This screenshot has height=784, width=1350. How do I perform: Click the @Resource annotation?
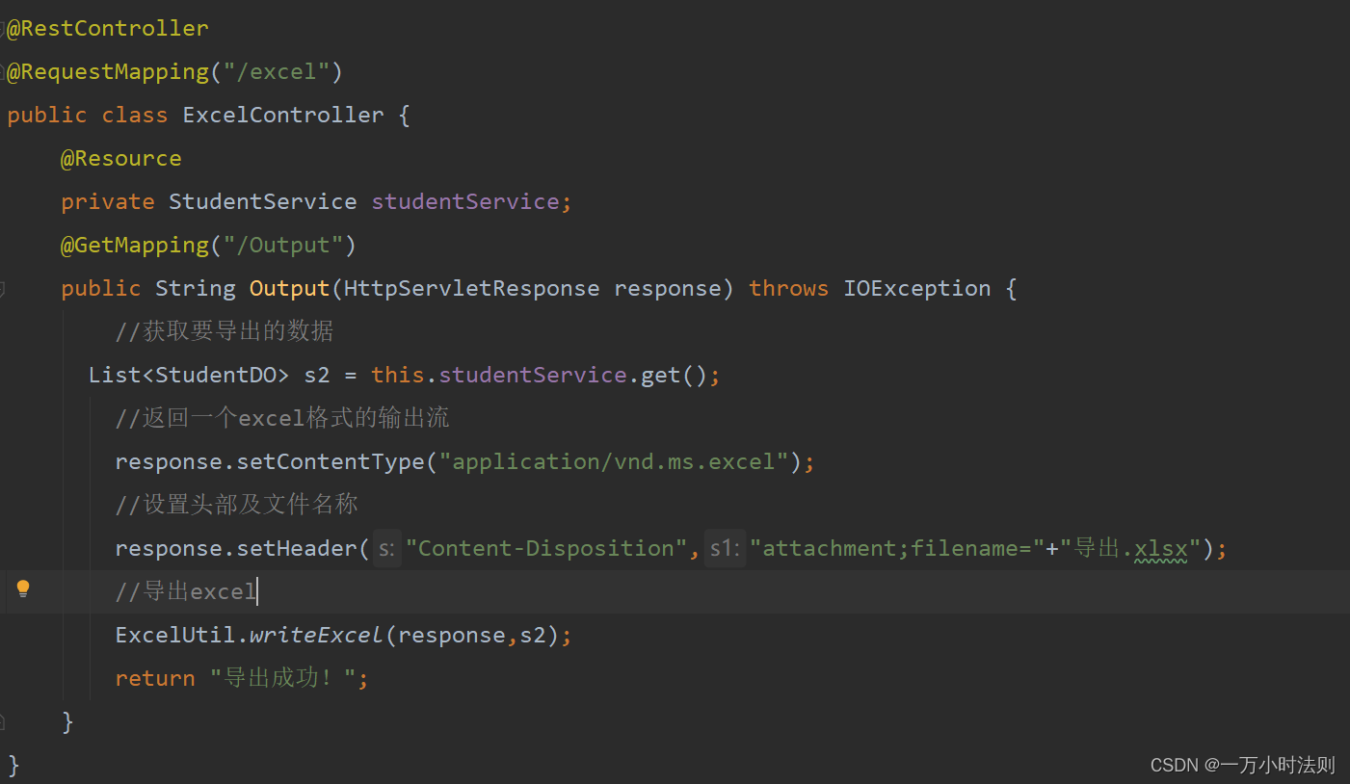coord(121,158)
